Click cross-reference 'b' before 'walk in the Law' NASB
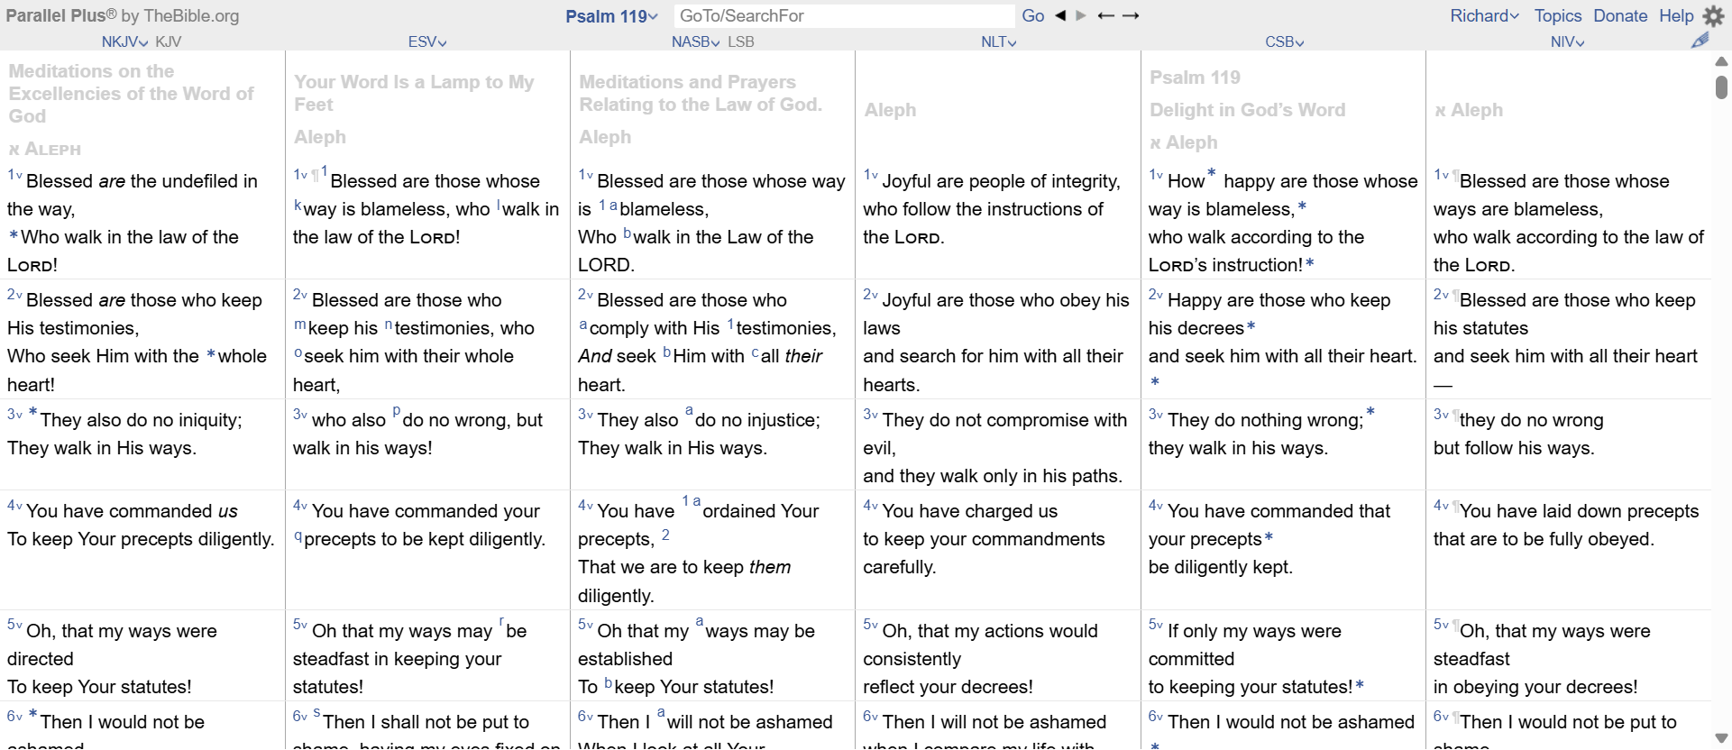 627,233
